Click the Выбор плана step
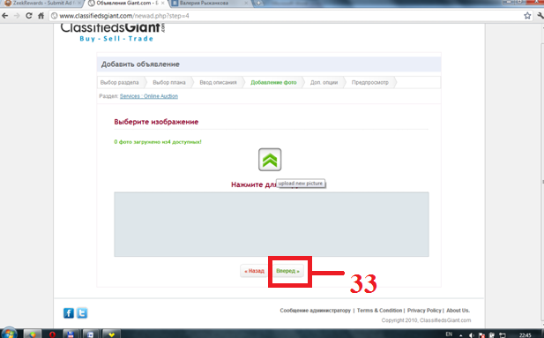544x338 pixels. pos(169,82)
